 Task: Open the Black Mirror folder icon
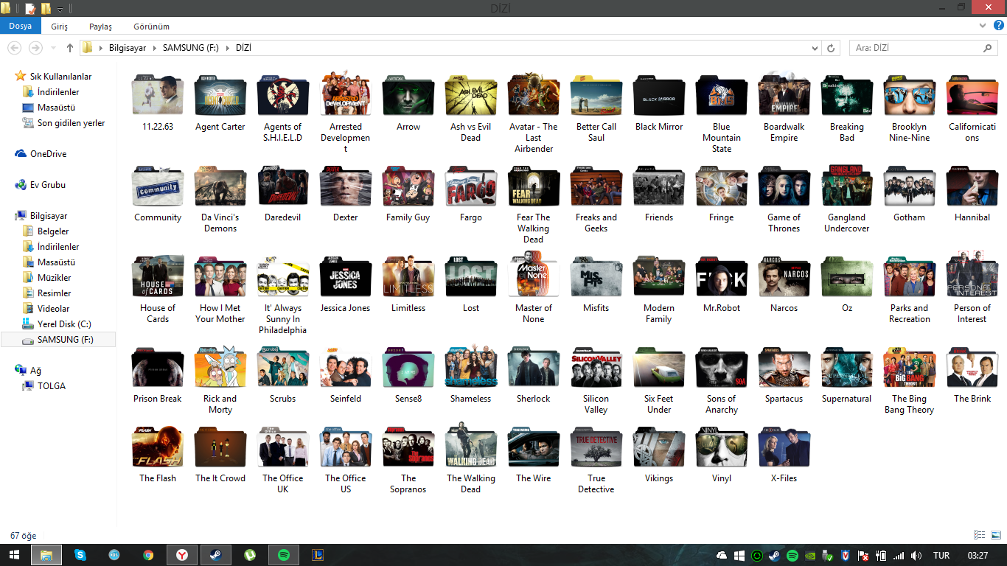point(659,96)
